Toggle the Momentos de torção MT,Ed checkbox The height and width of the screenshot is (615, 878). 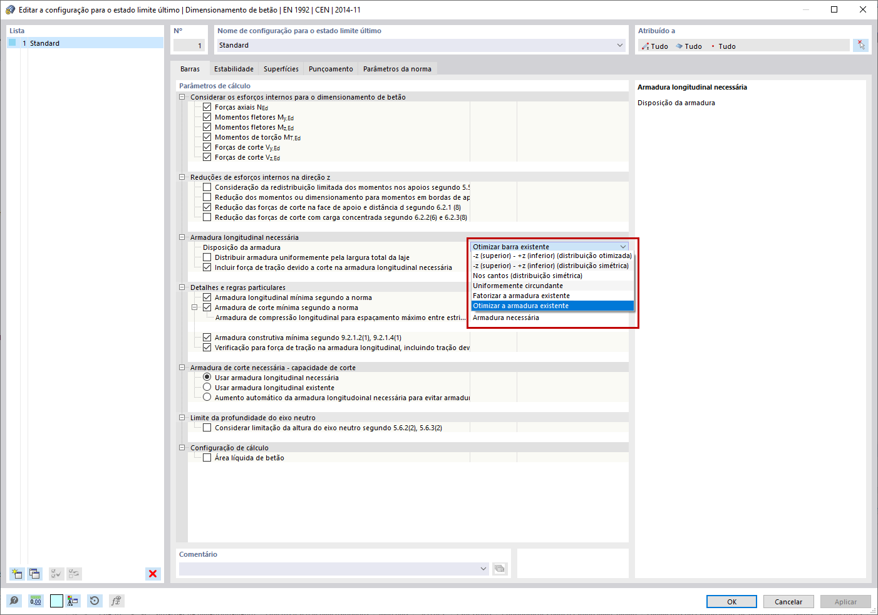click(207, 137)
